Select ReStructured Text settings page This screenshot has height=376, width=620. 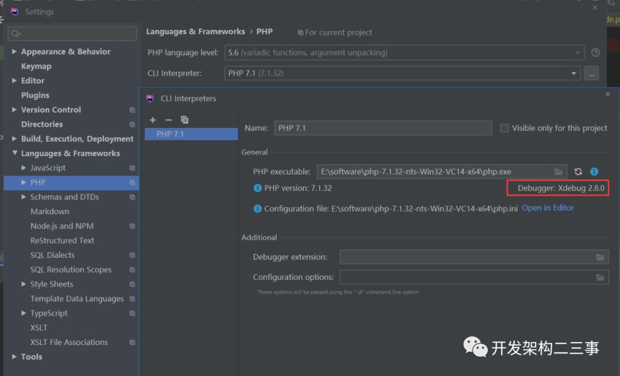pyautogui.click(x=62, y=241)
